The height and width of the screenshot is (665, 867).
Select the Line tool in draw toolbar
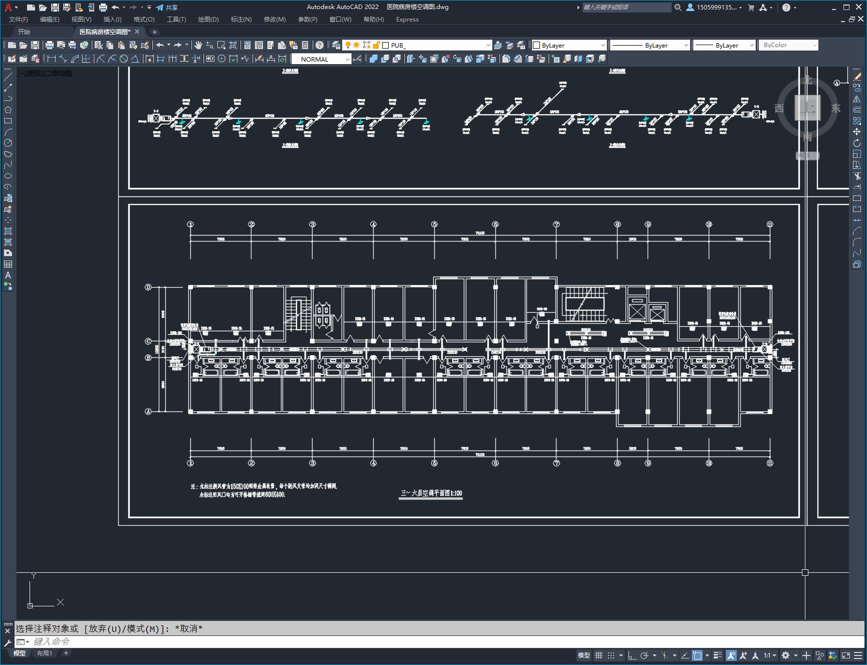click(8, 77)
